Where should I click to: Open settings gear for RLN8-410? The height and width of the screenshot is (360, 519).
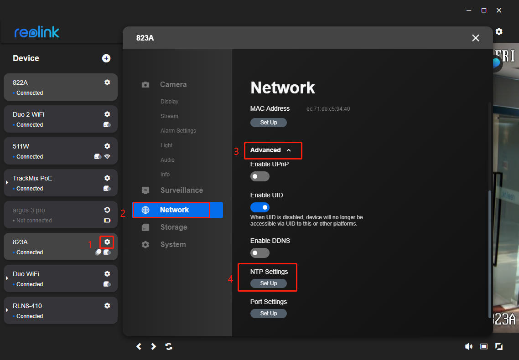(x=107, y=305)
